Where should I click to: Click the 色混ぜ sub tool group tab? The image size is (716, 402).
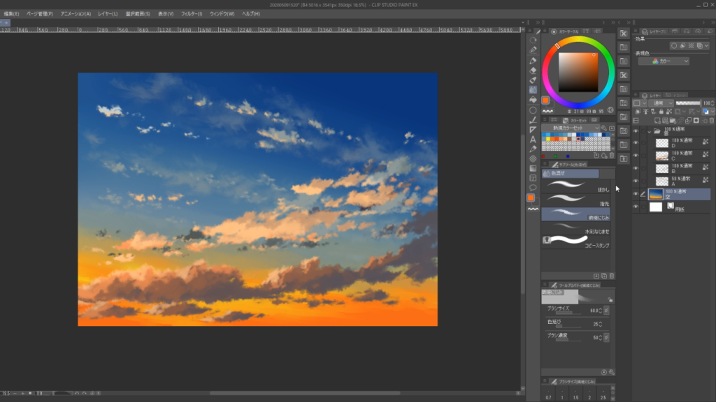(x=571, y=173)
